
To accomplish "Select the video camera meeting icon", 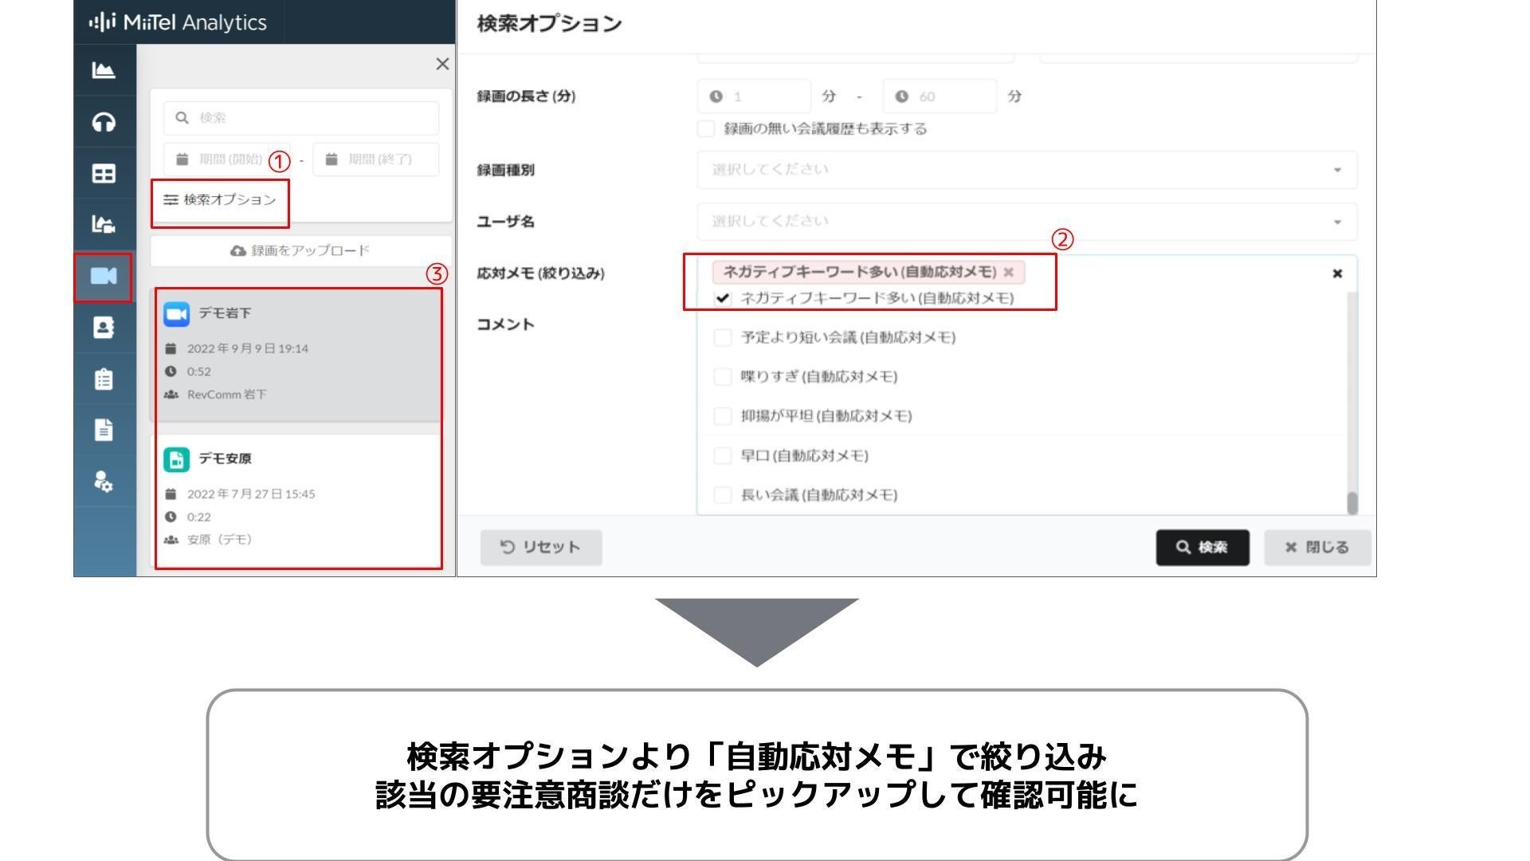I will tap(104, 276).
